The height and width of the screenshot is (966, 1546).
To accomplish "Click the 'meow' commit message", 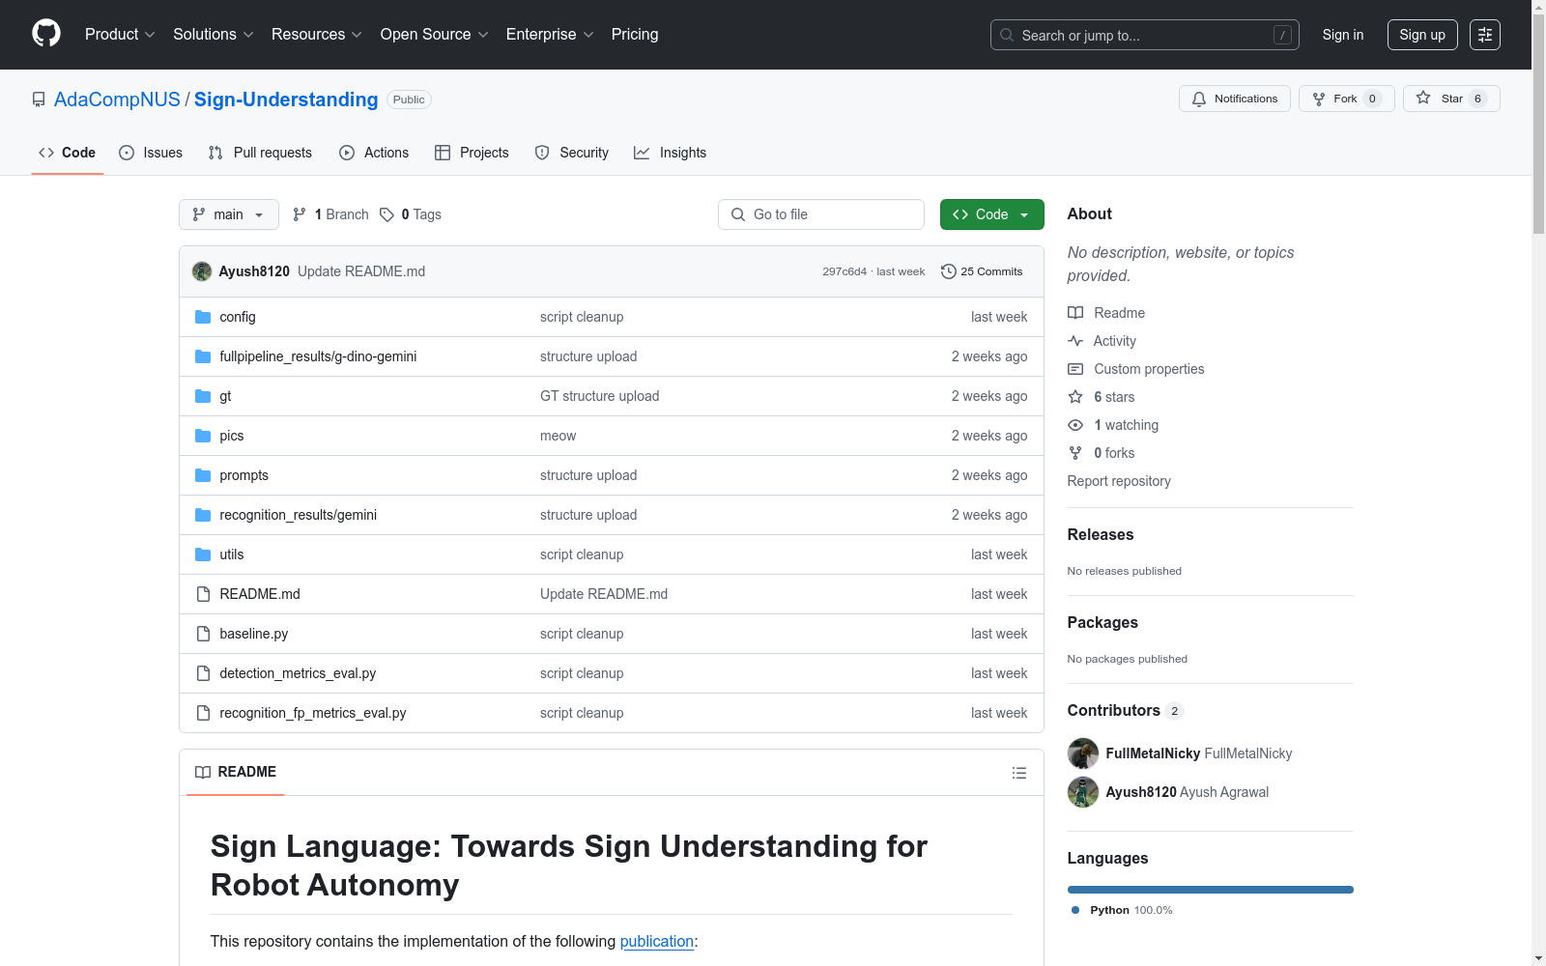I will [558, 436].
